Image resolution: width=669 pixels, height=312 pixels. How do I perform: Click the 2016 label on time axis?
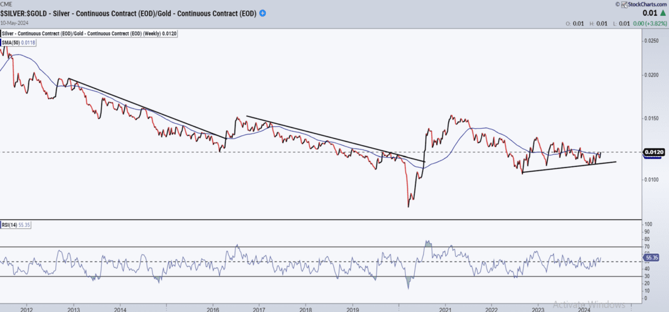(213, 308)
